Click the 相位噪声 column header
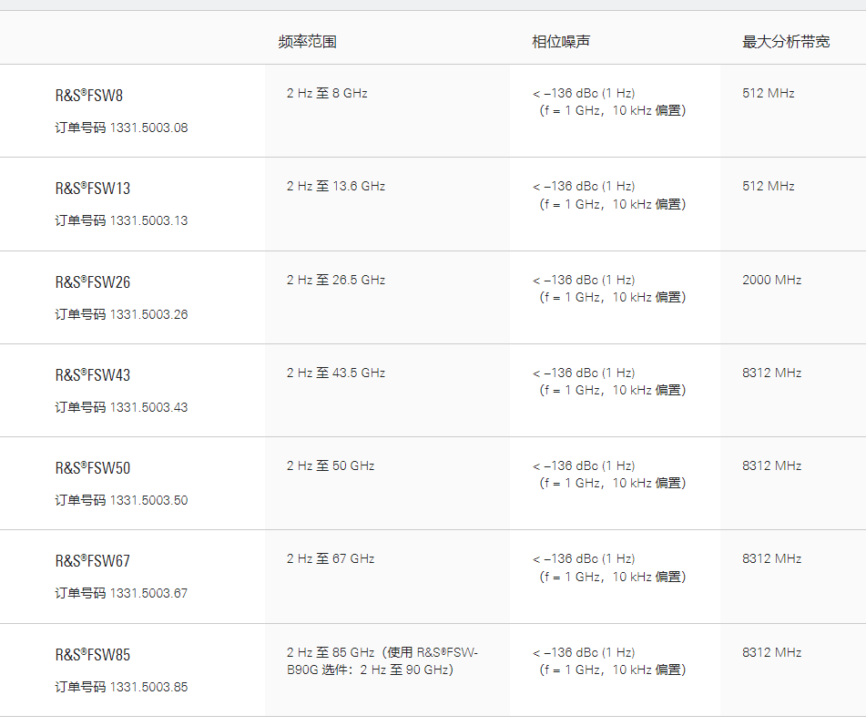The image size is (866, 726). (x=562, y=42)
